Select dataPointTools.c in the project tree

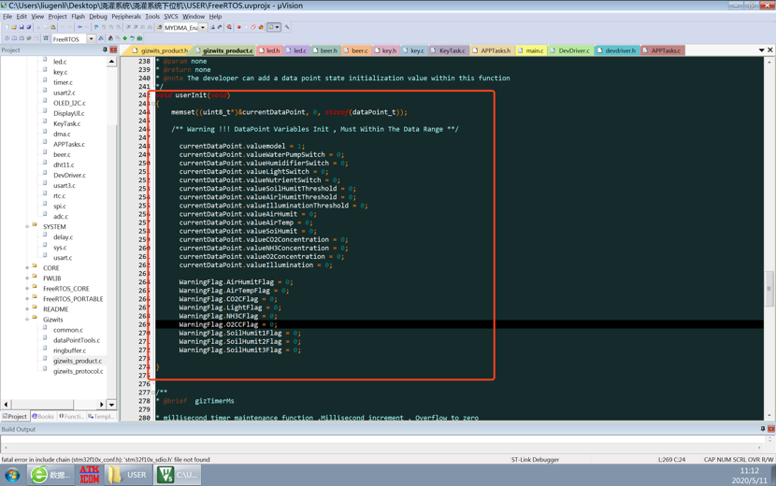77,340
